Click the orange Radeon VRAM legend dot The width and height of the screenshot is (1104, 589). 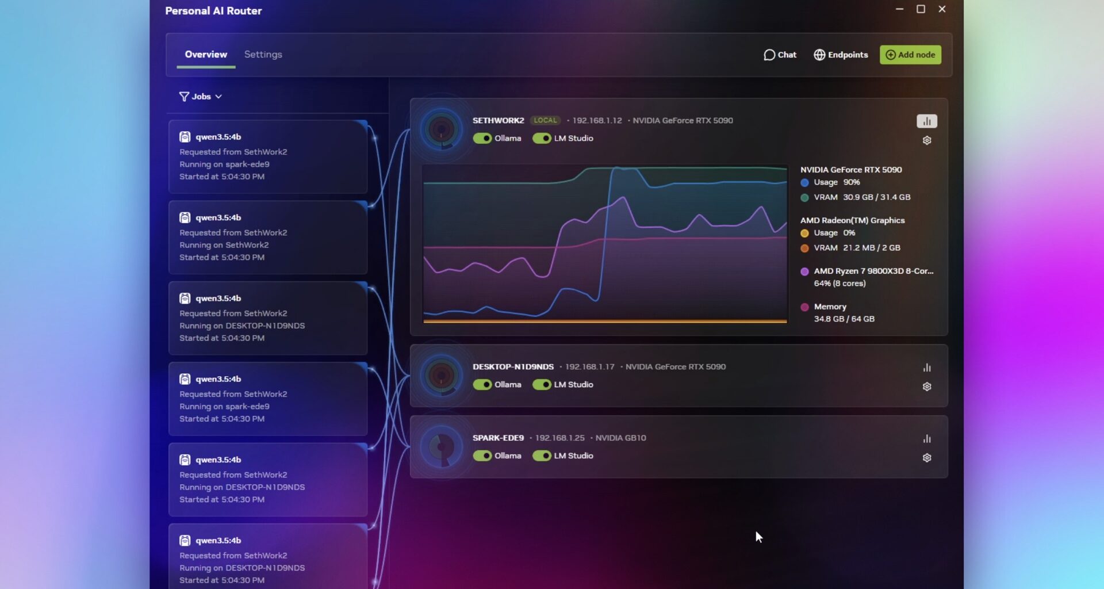[x=804, y=248]
